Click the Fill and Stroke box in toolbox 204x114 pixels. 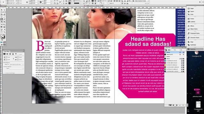point(3,36)
